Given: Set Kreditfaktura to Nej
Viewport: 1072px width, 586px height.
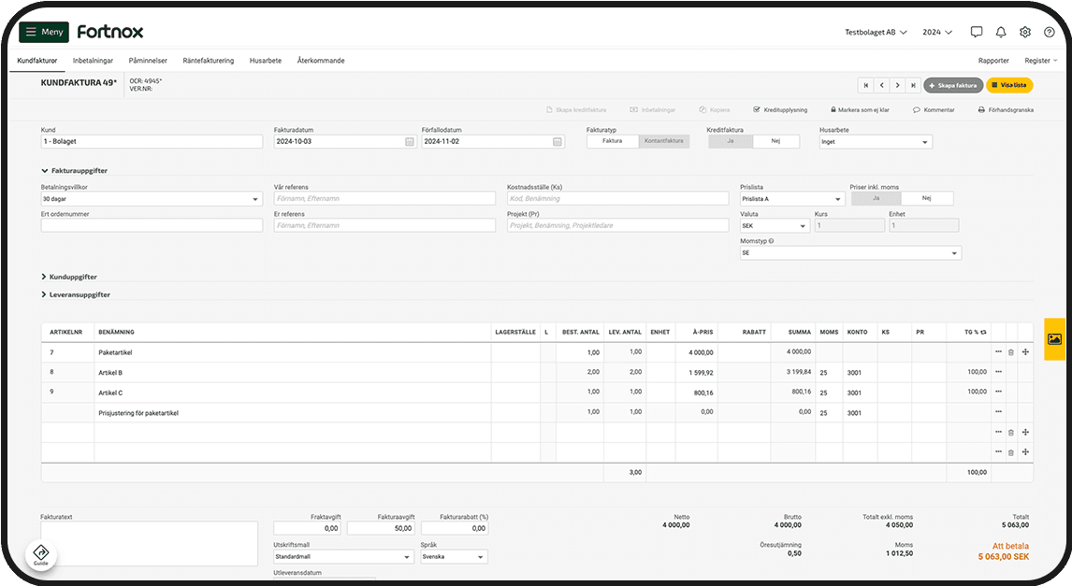Looking at the screenshot, I should 776,142.
